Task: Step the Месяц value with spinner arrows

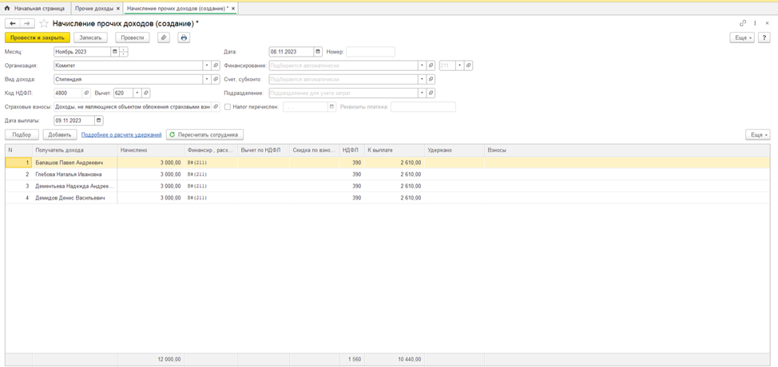Action: click(x=124, y=52)
